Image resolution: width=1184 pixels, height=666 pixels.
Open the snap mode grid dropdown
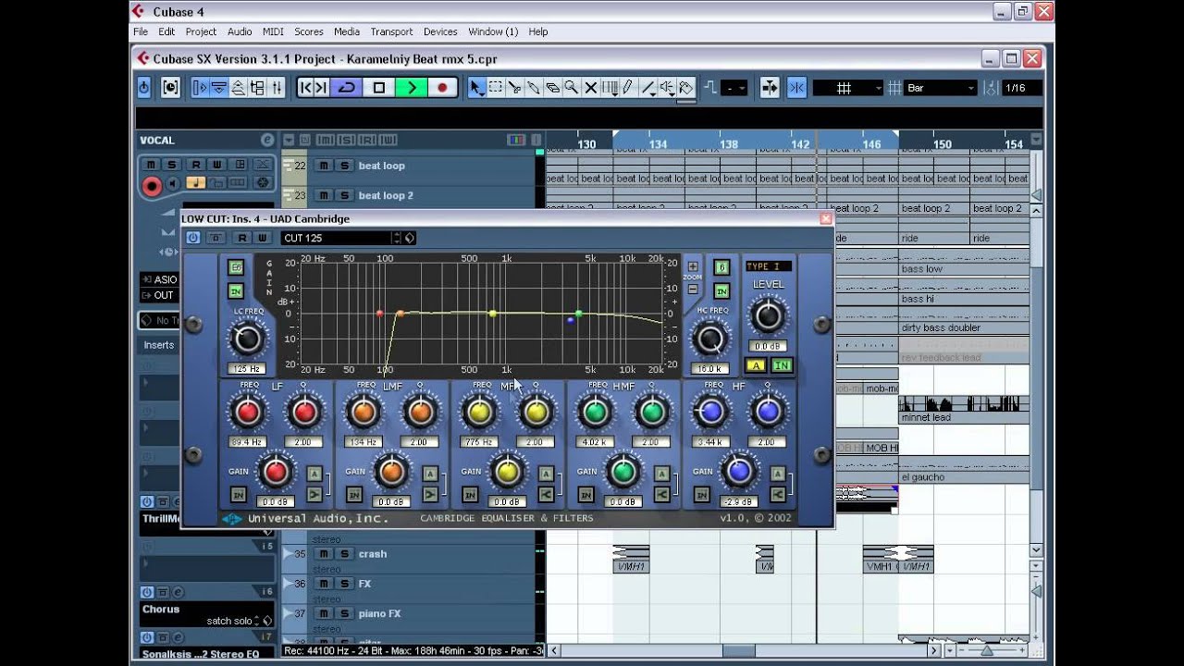click(848, 88)
